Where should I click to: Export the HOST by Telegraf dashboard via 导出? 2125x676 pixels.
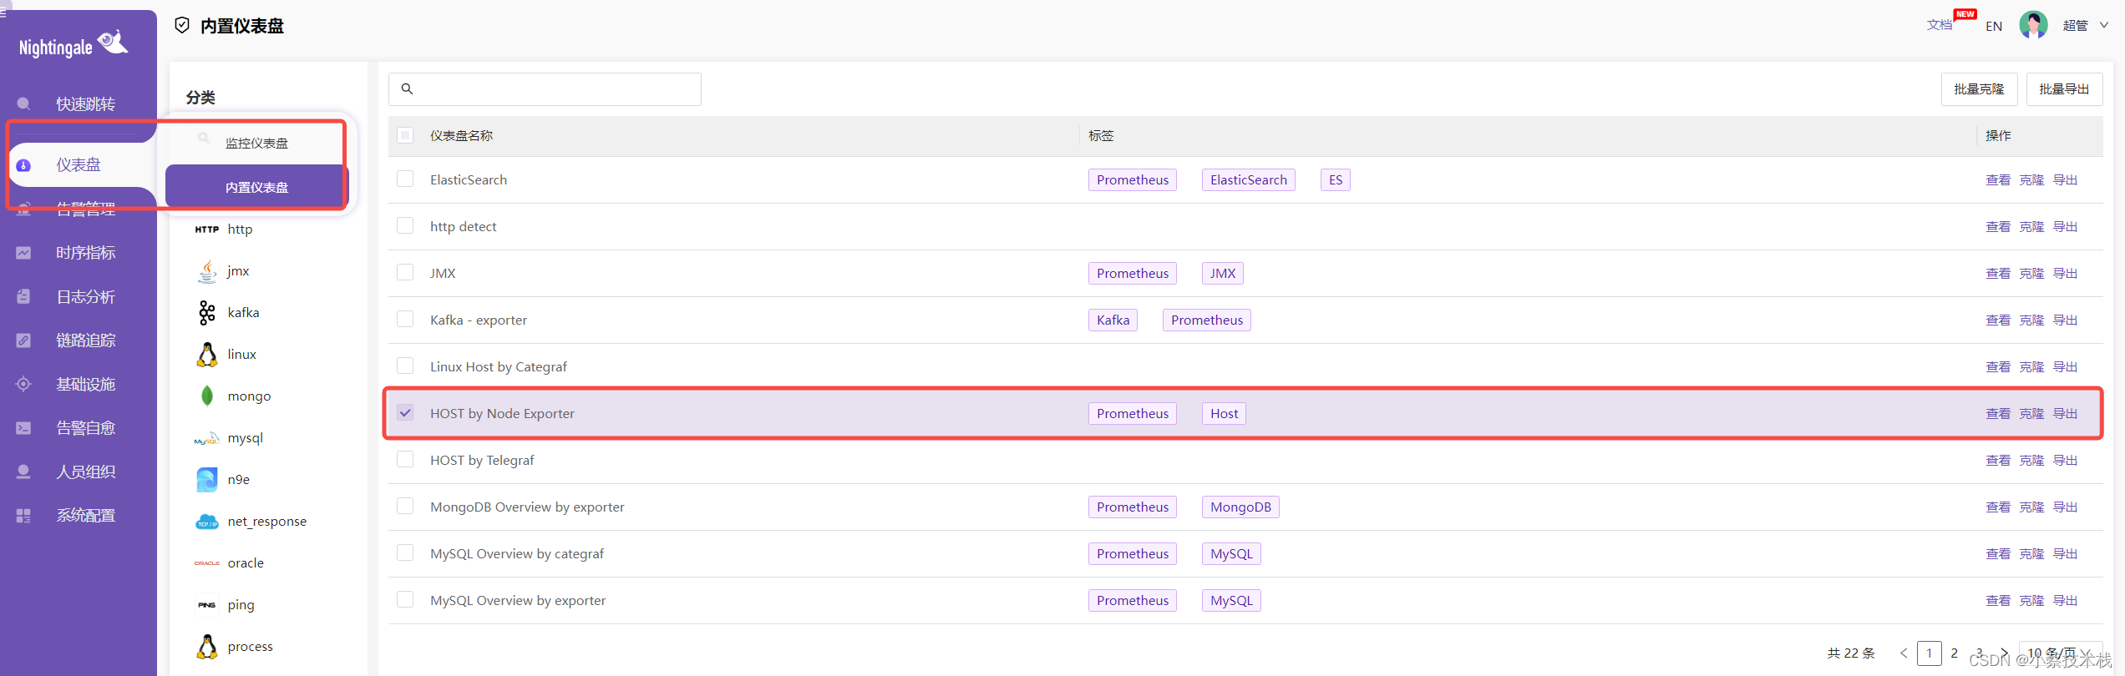click(2065, 461)
